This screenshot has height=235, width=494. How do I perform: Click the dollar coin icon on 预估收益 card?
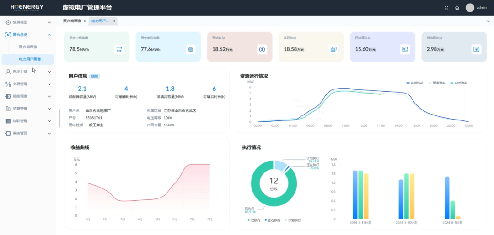tap(262, 49)
